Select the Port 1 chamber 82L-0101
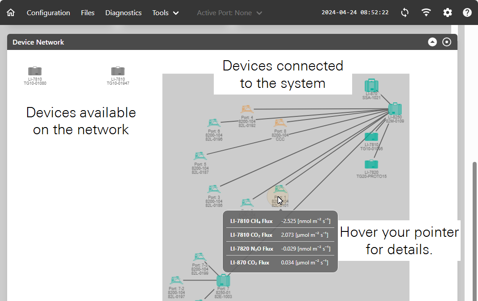Image resolution: width=478 pixels, height=301 pixels. (x=280, y=196)
